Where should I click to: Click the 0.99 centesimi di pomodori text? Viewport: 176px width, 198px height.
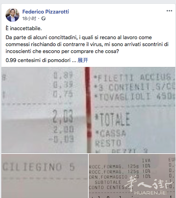point(38,60)
